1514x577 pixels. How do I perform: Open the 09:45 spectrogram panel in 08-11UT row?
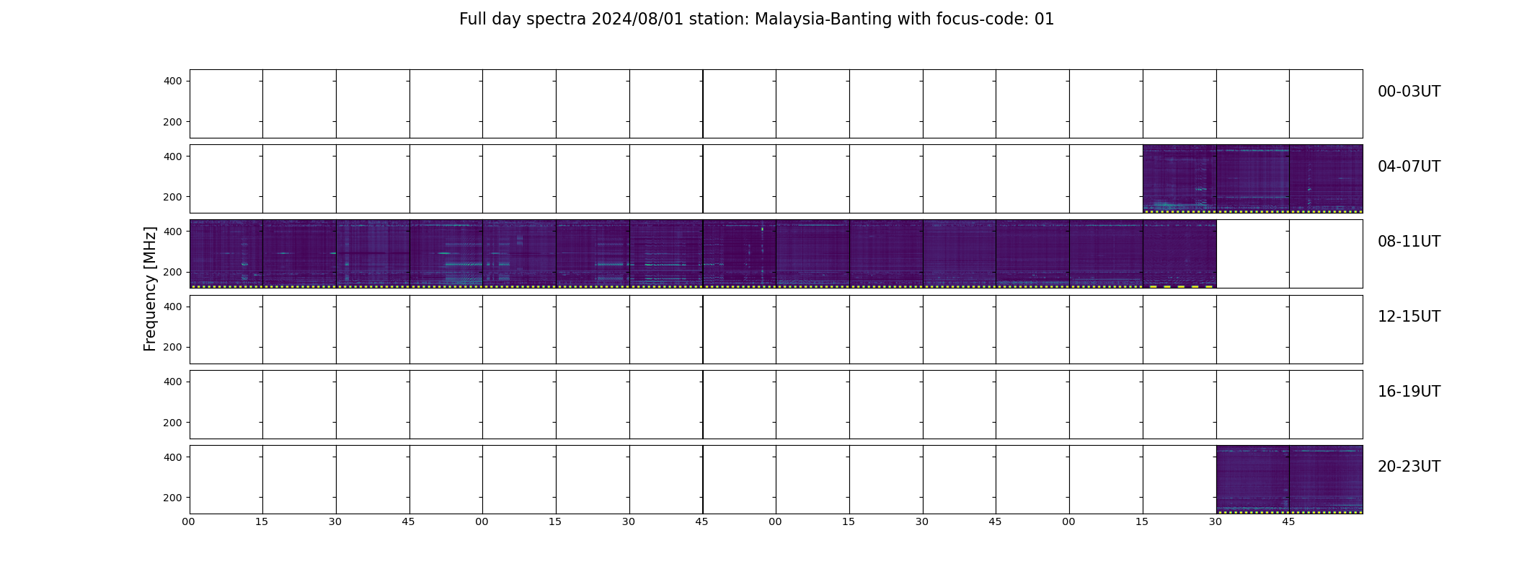(740, 254)
